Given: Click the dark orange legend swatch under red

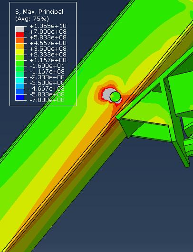Looking at the screenshot, I should coord(19,40).
